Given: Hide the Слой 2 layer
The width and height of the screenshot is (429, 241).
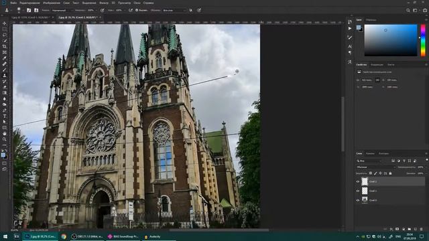Looking at the screenshot, I should click(357, 181).
